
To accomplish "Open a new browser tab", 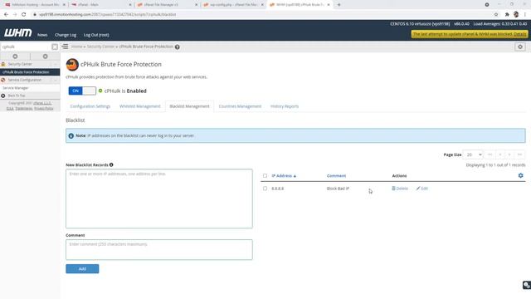I will click(x=339, y=5).
